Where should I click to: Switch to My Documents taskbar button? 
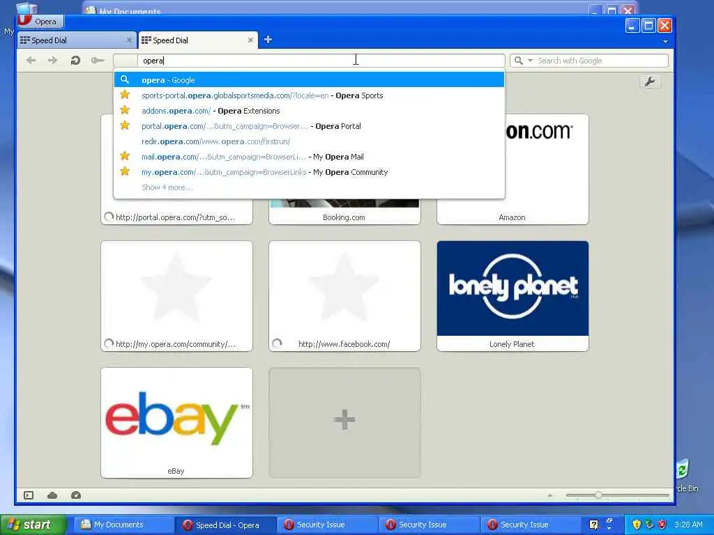[123, 525]
